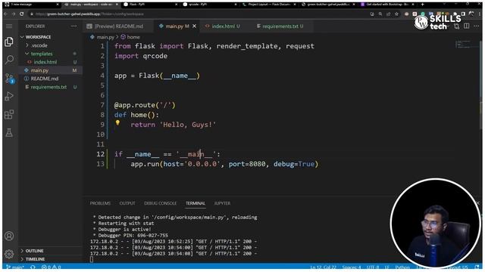Bookmark this page with star icon
Image resolution: width=485 pixels, height=272 pixels.
[x=396, y=14]
